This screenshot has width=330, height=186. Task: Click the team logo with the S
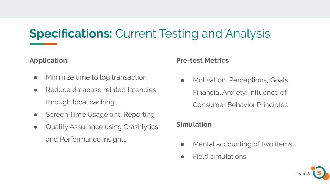[x=320, y=173]
